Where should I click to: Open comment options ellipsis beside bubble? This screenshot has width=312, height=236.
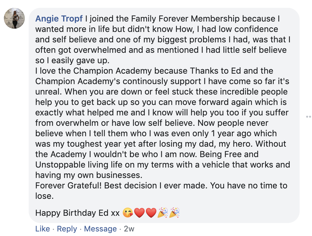pos(308,116)
